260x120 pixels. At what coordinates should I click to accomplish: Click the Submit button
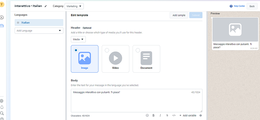click(x=196, y=15)
